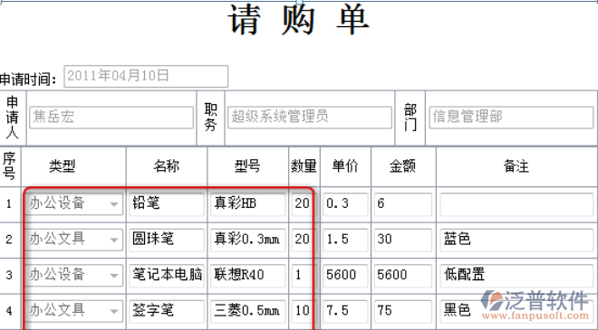598x330 pixels.
Task: Click the model field 三菱0.5mm
Action: click(248, 311)
